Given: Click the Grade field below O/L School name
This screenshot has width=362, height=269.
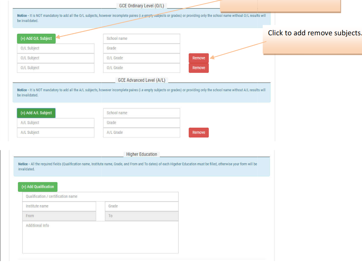Looking at the screenshot, I should tap(141, 48).
